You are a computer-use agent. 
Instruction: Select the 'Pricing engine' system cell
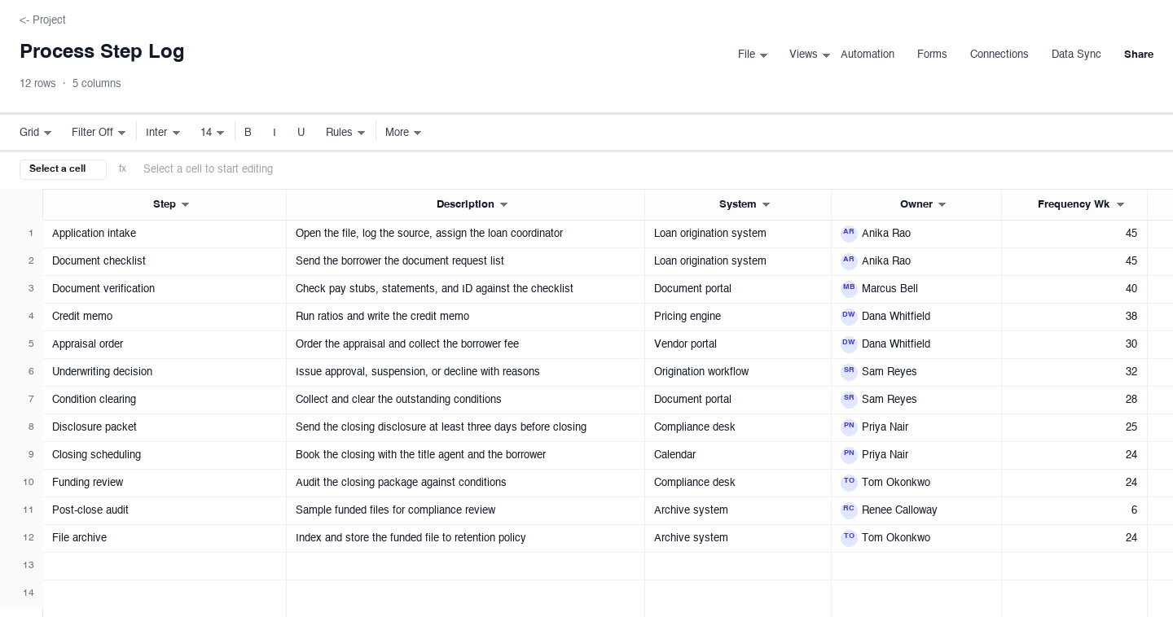738,317
